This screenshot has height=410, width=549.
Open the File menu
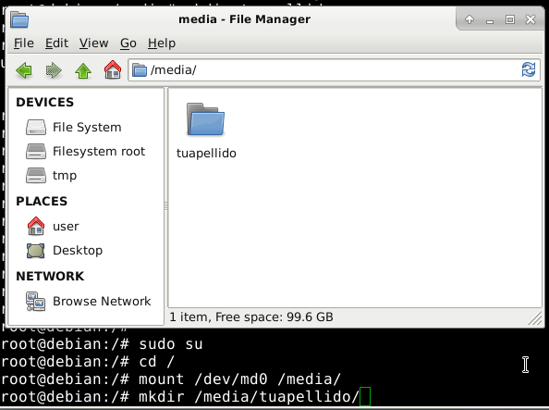24,43
